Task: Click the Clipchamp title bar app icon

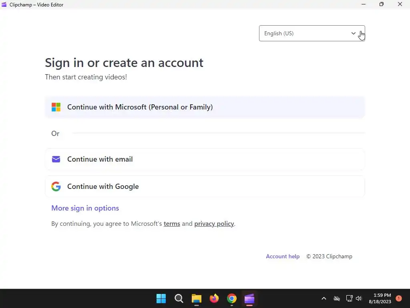Action: pos(4,4)
